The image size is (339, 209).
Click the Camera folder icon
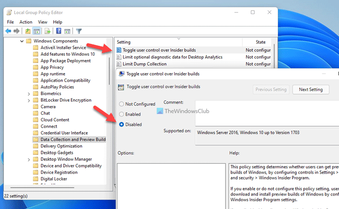(36, 106)
